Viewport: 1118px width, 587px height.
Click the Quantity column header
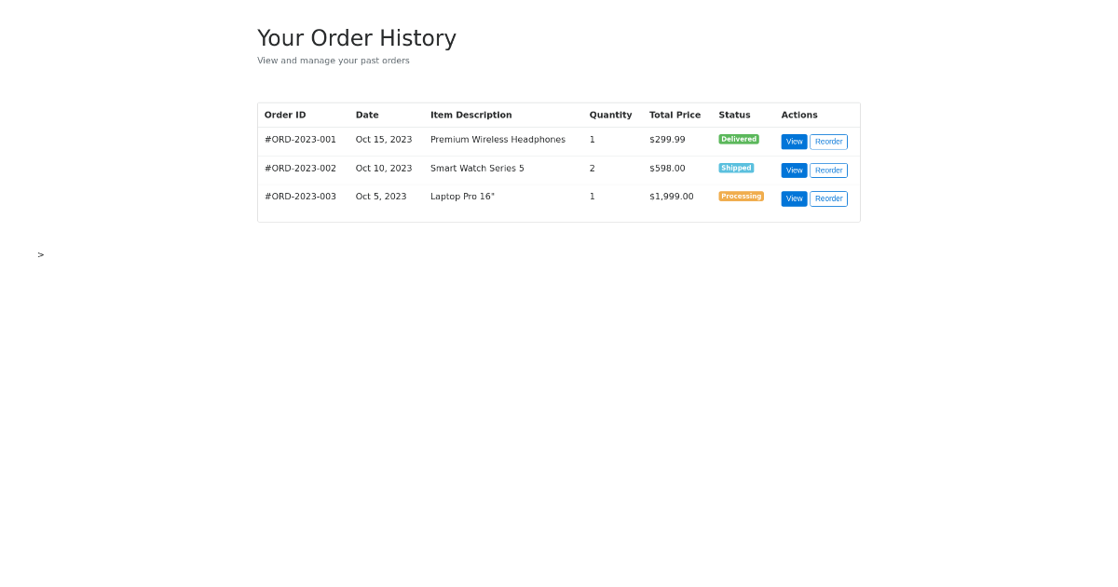pyautogui.click(x=610, y=115)
